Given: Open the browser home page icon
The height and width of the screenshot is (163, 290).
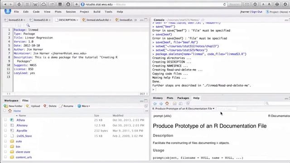Looking at the screenshot, I should coord(19,4).
